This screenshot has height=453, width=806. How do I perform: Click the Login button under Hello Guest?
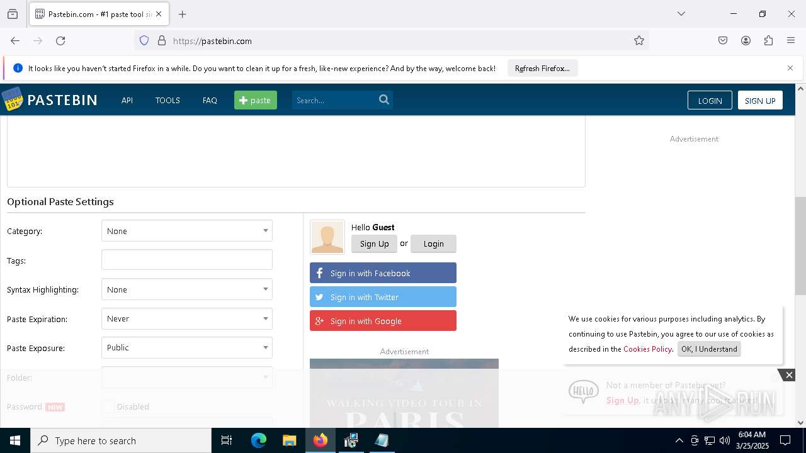point(433,243)
